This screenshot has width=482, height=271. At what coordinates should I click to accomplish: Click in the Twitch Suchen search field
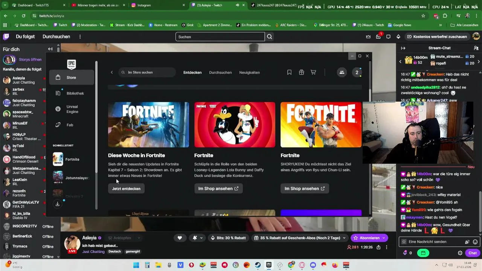(x=220, y=37)
